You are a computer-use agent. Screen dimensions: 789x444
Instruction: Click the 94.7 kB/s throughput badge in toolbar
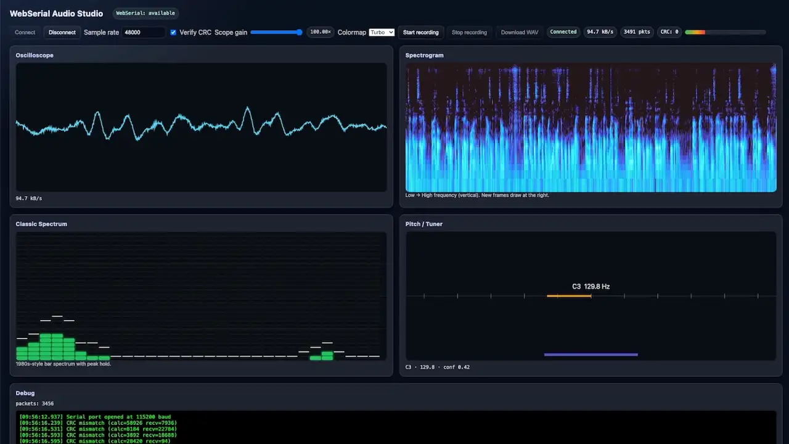[600, 32]
